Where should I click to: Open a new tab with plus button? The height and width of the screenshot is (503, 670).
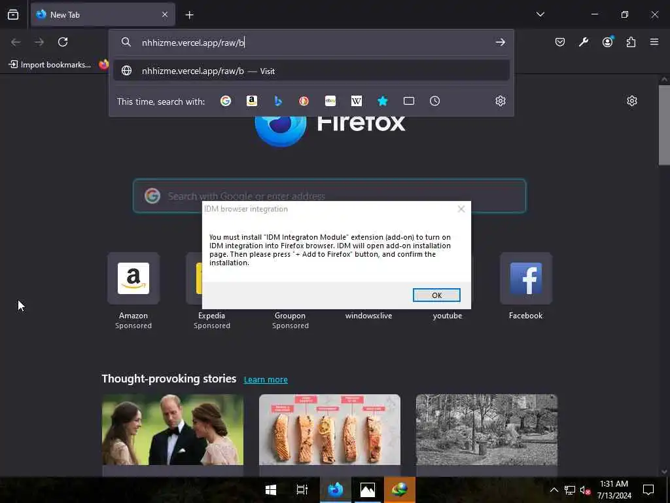coord(189,15)
